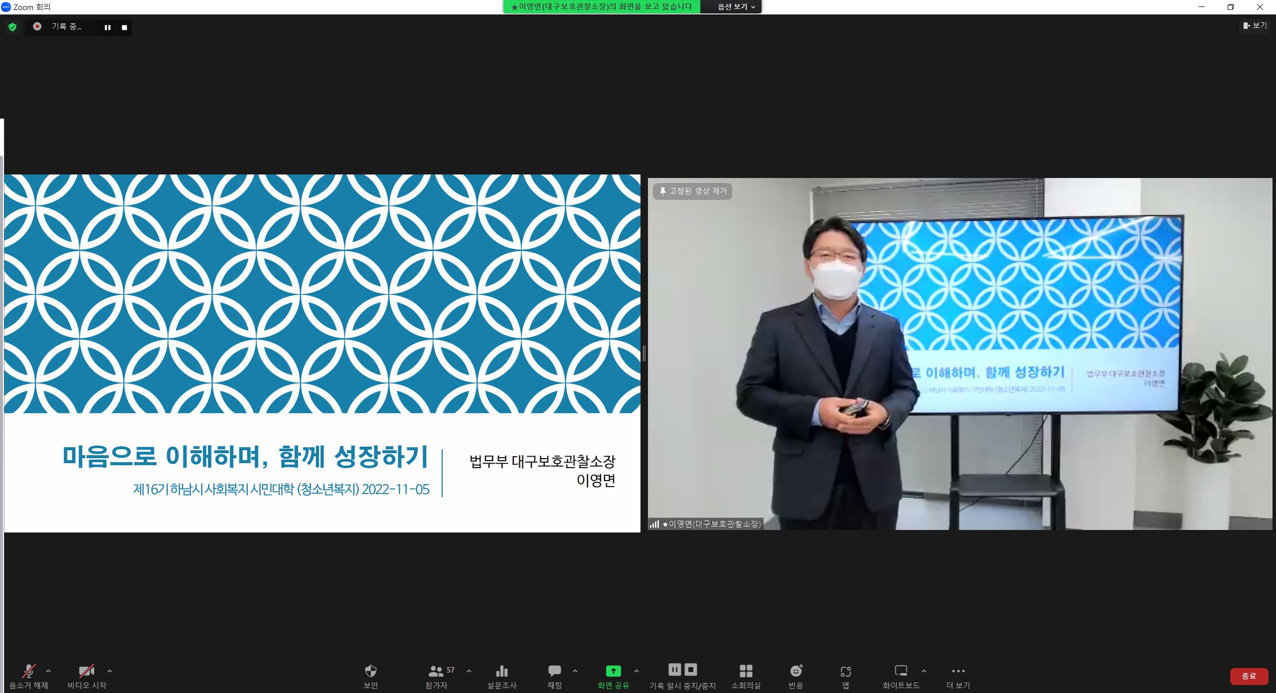
Task: Open View Options (옵션 보기) dropdown
Action: click(736, 7)
